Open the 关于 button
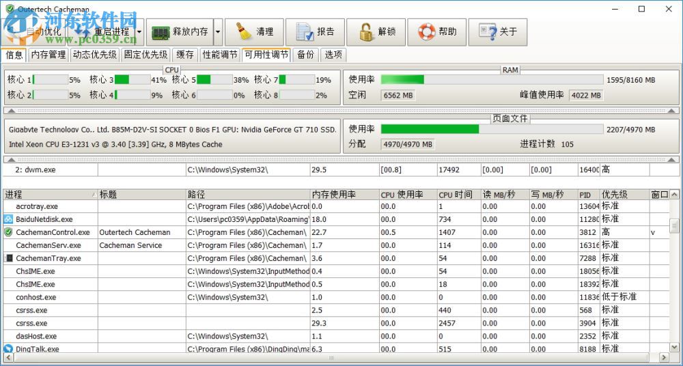The height and width of the screenshot is (366, 683). (x=498, y=32)
